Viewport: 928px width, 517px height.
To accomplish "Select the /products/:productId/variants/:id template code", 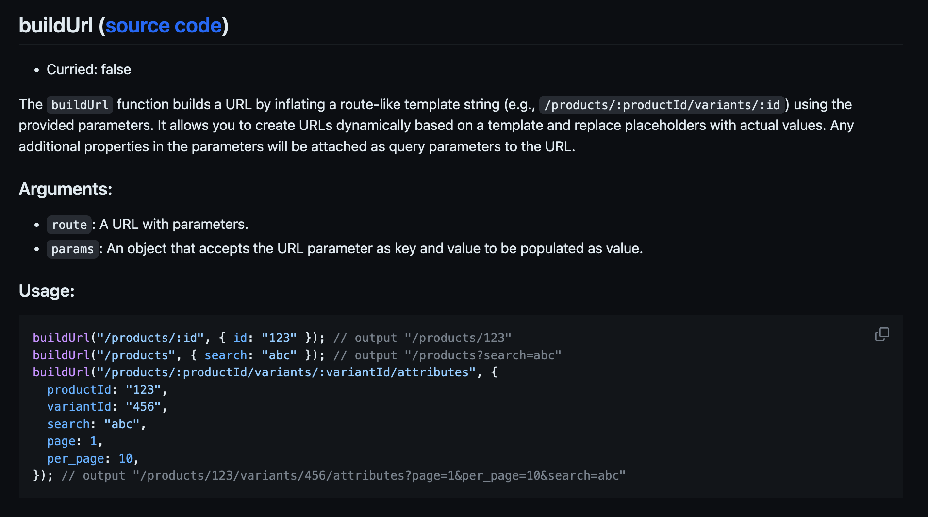I will (x=661, y=105).
